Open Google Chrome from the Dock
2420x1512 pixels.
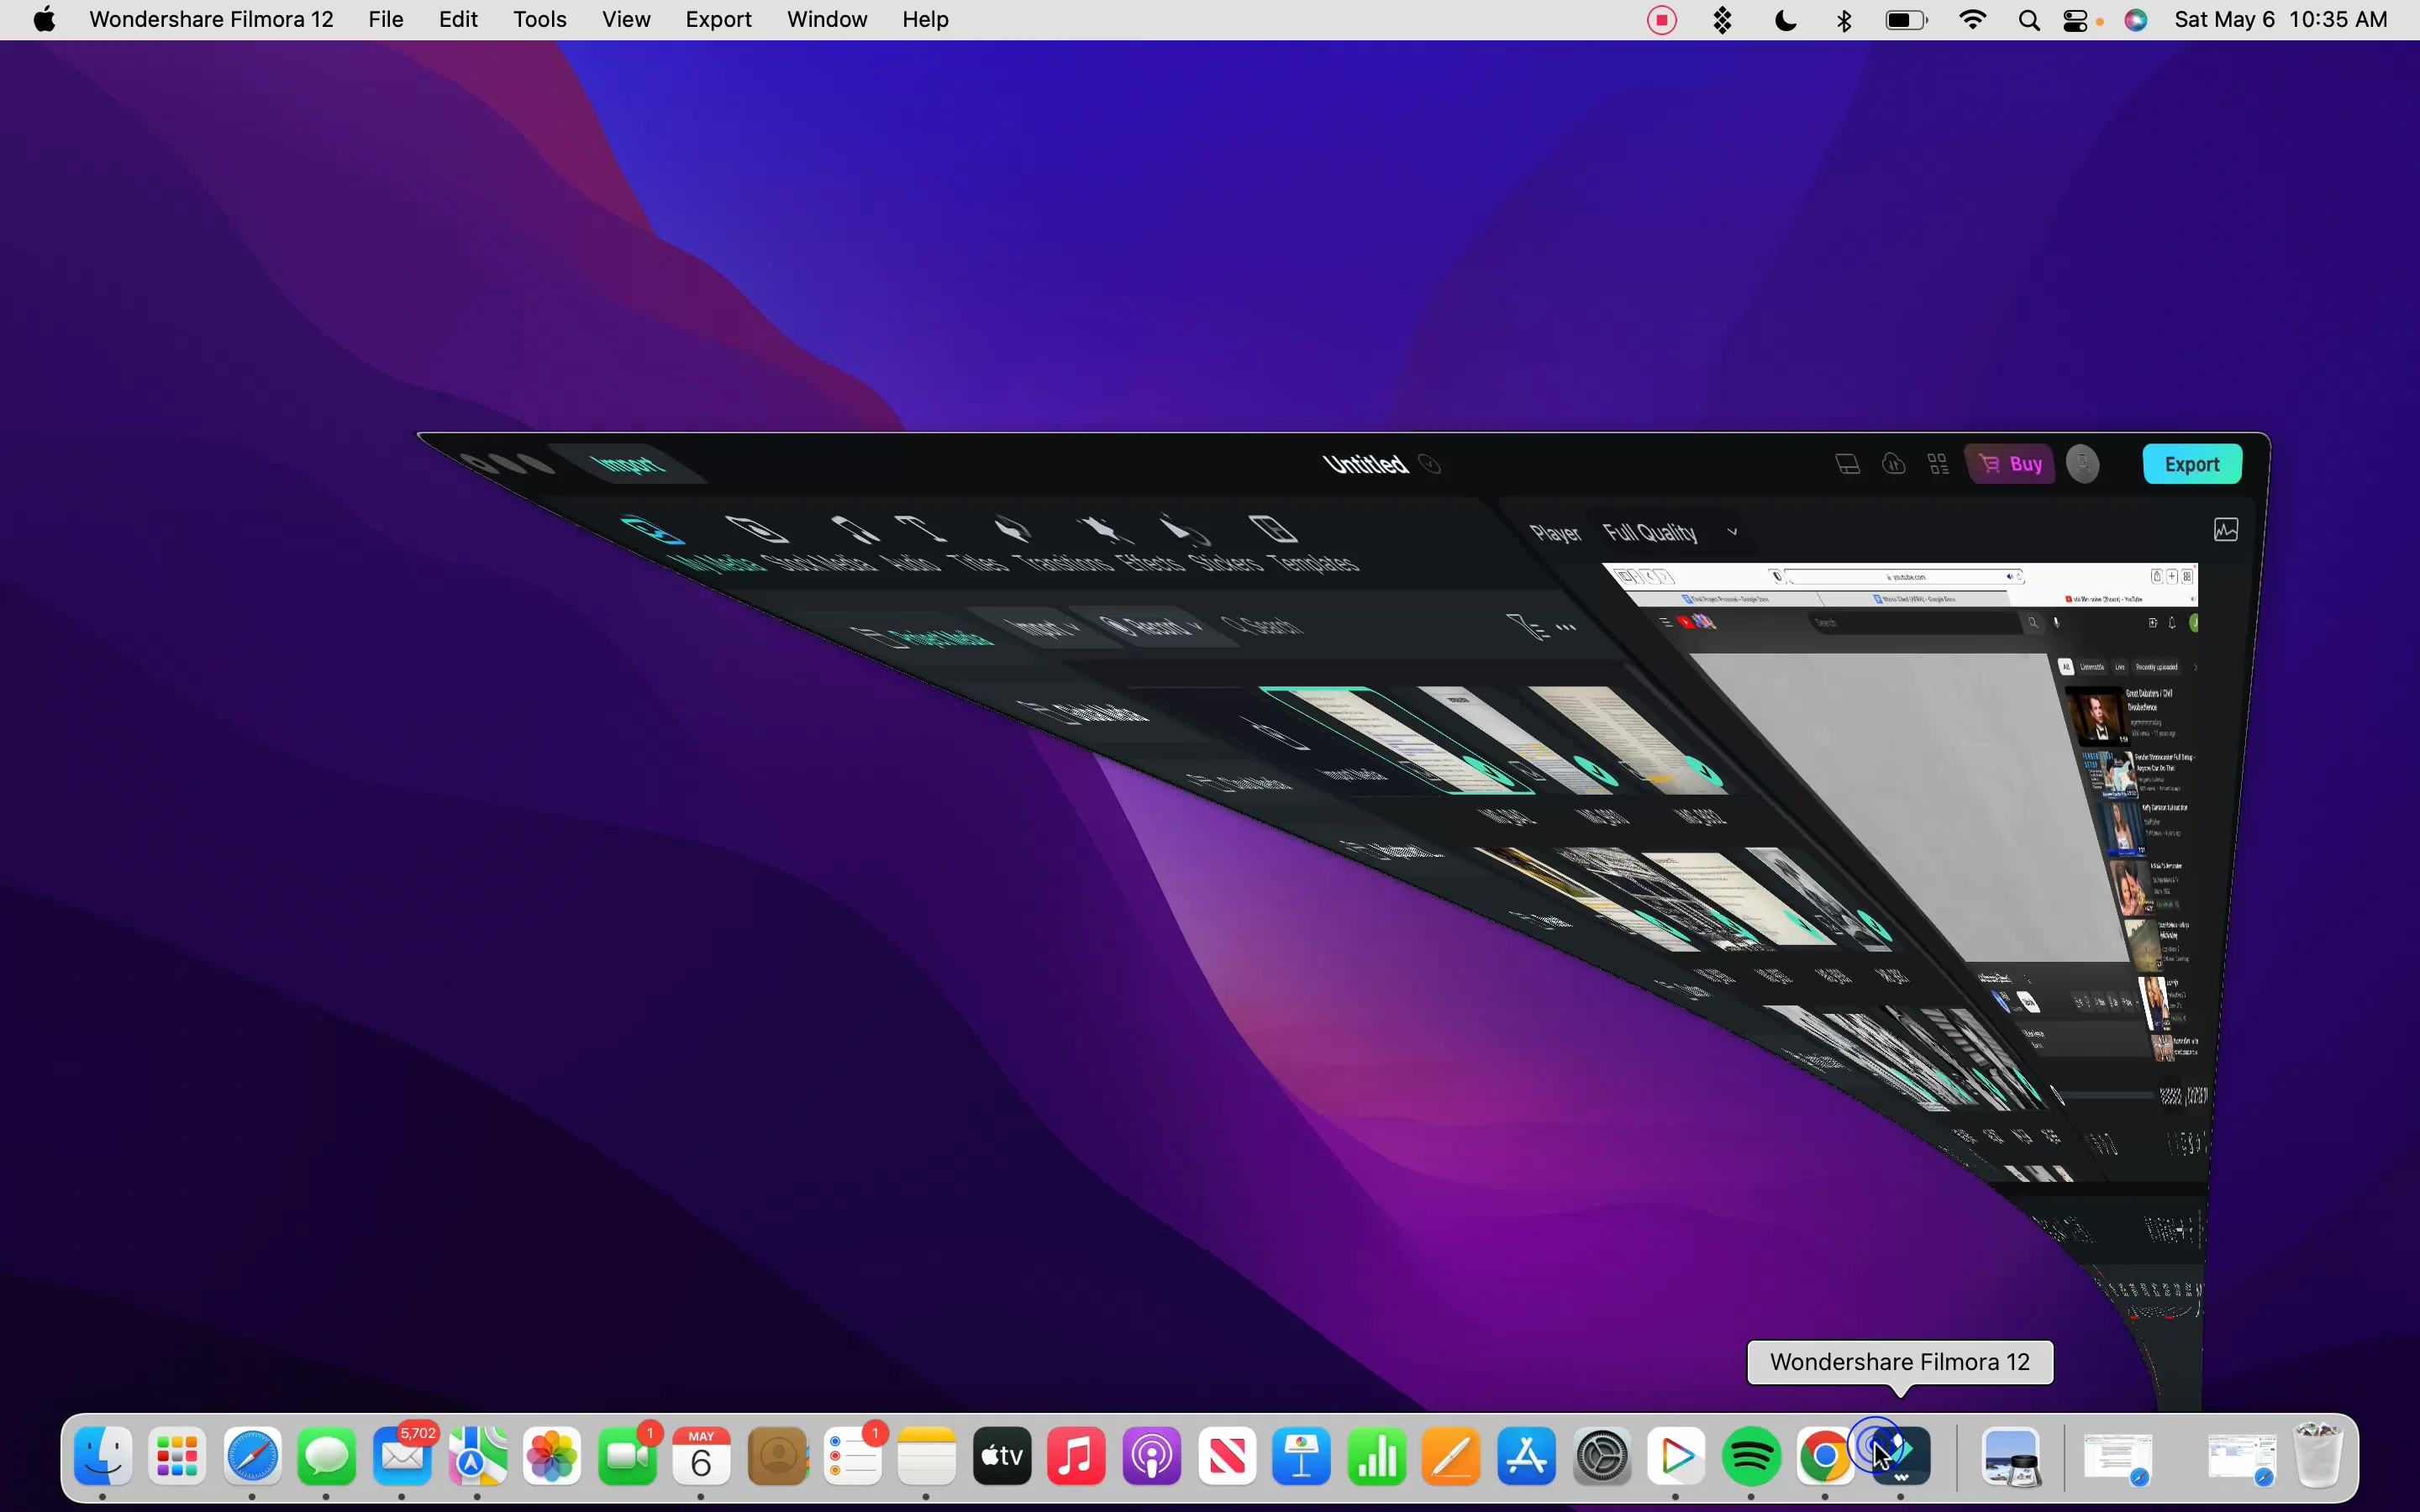1826,1456
